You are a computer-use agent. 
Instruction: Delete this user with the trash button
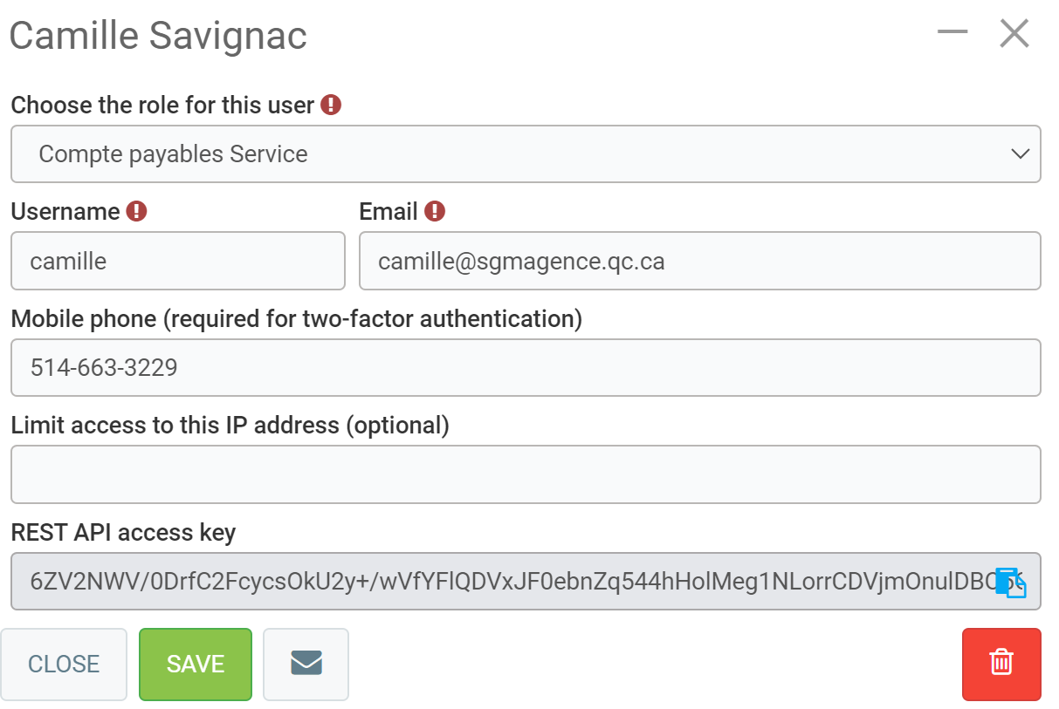coord(1001,664)
